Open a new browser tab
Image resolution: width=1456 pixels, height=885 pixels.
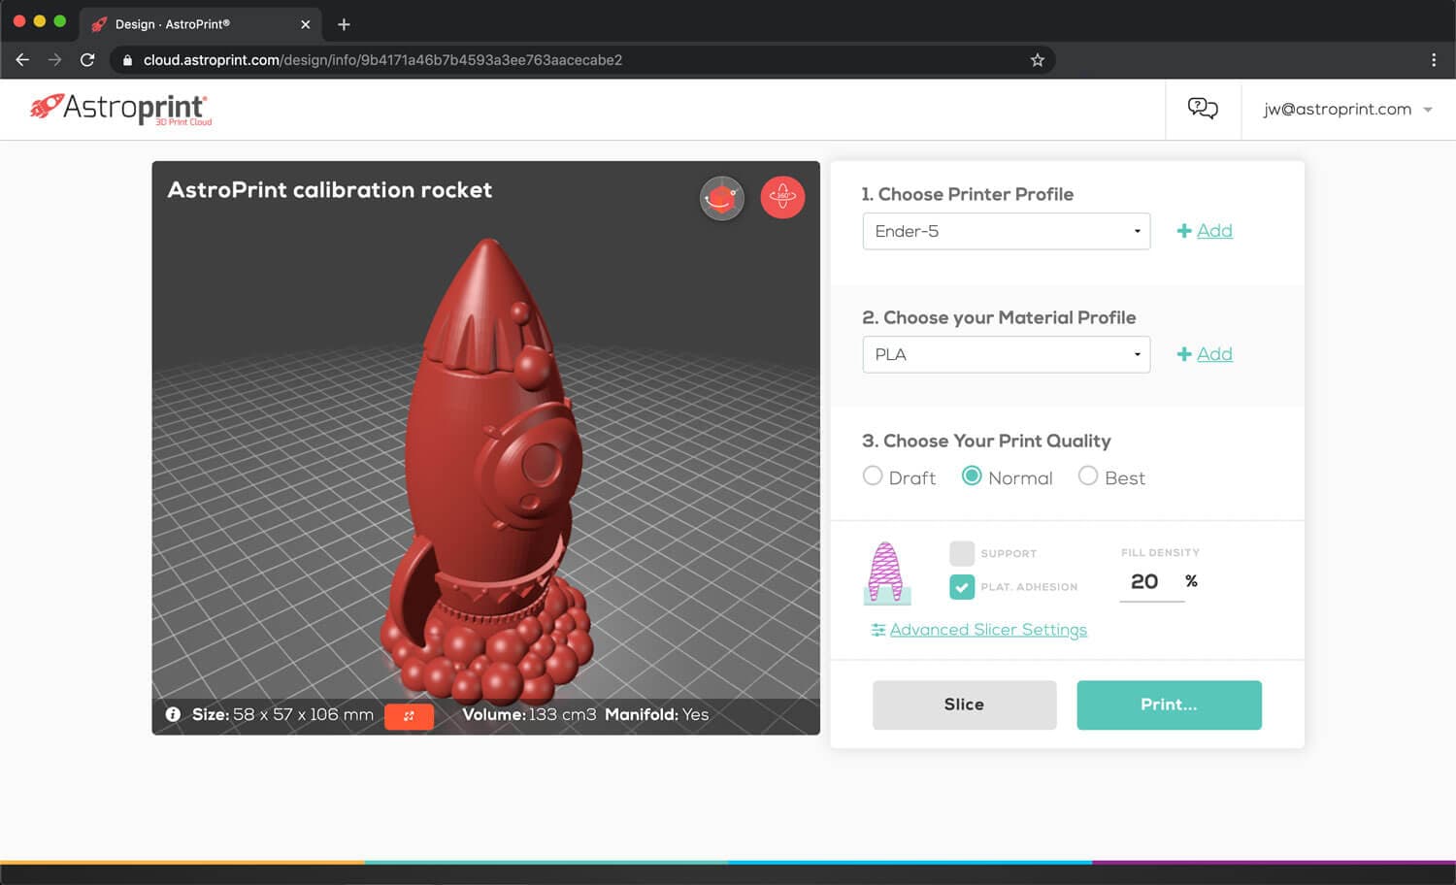(344, 24)
